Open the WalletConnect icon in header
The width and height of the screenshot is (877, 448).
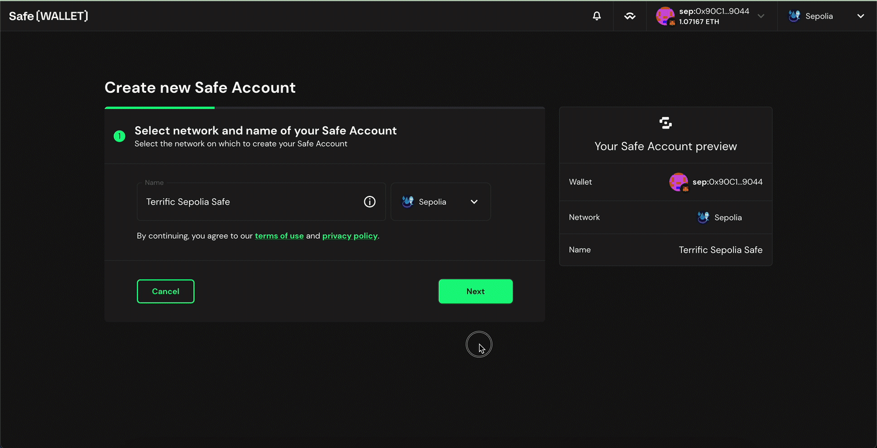[x=630, y=16]
